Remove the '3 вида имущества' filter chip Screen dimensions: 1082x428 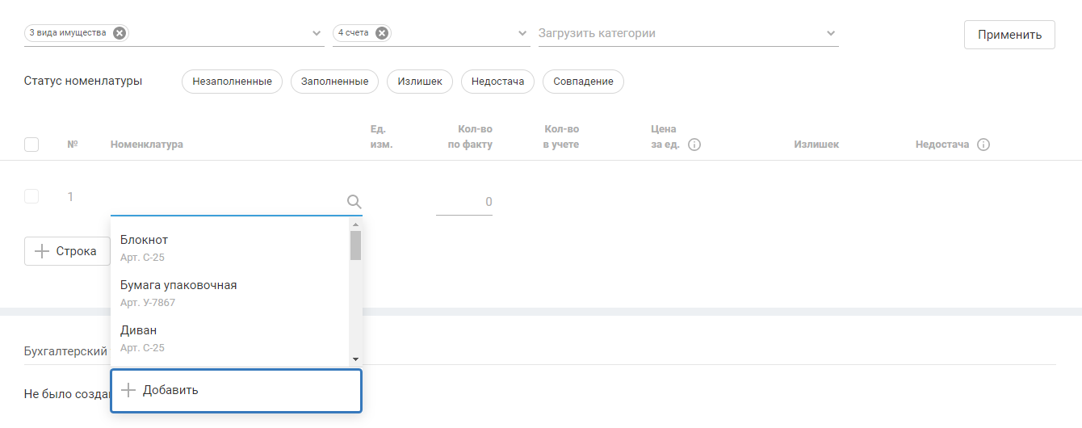120,33
